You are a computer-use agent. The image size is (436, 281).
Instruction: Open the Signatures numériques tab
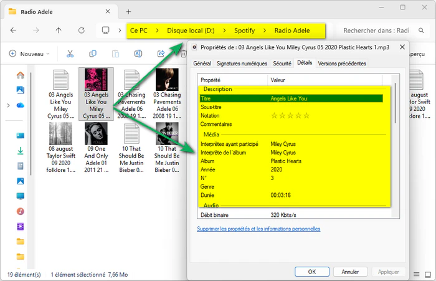pos(242,64)
